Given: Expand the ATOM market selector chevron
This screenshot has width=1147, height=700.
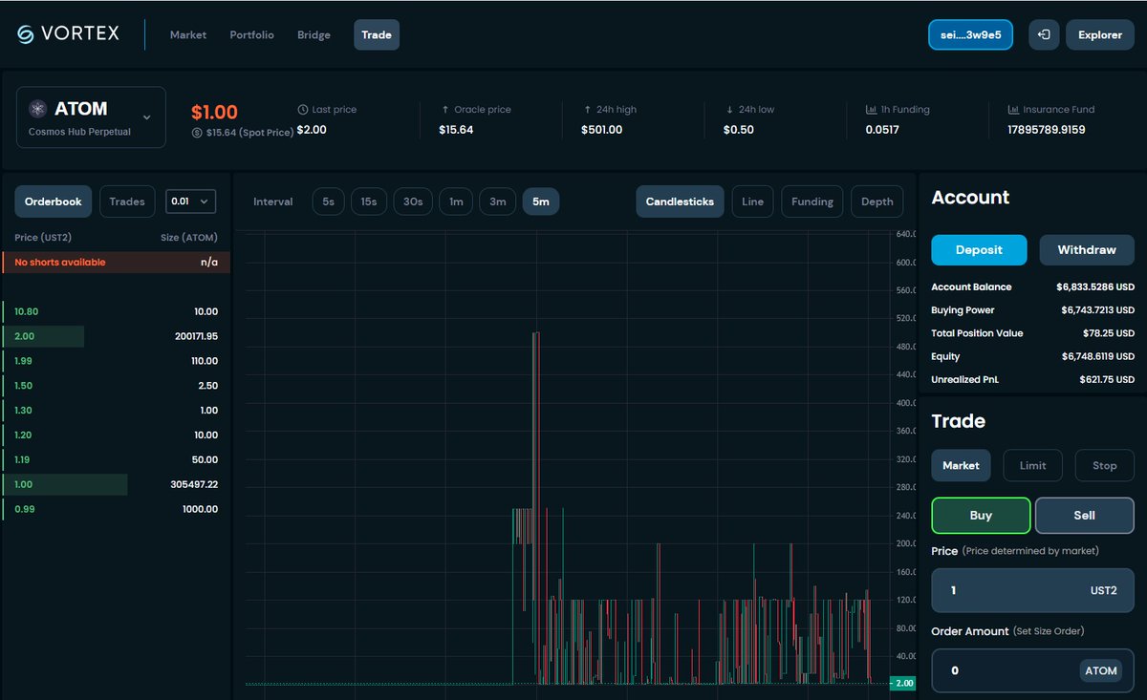Looking at the screenshot, I should (147, 117).
